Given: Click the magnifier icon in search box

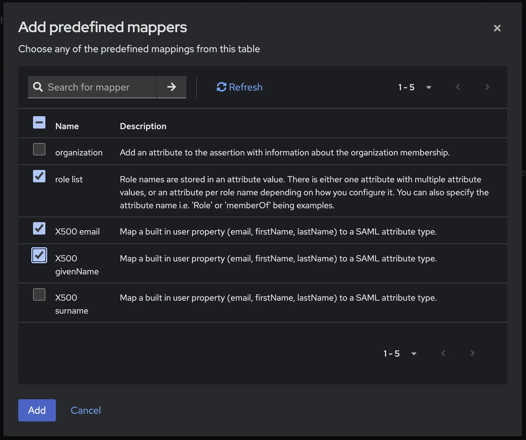Looking at the screenshot, I should 38,87.
